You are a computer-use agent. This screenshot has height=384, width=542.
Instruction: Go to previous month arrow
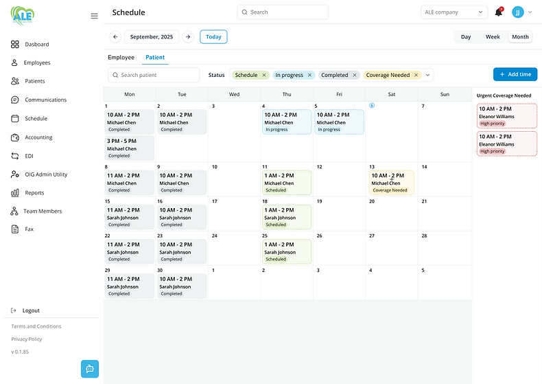115,36
